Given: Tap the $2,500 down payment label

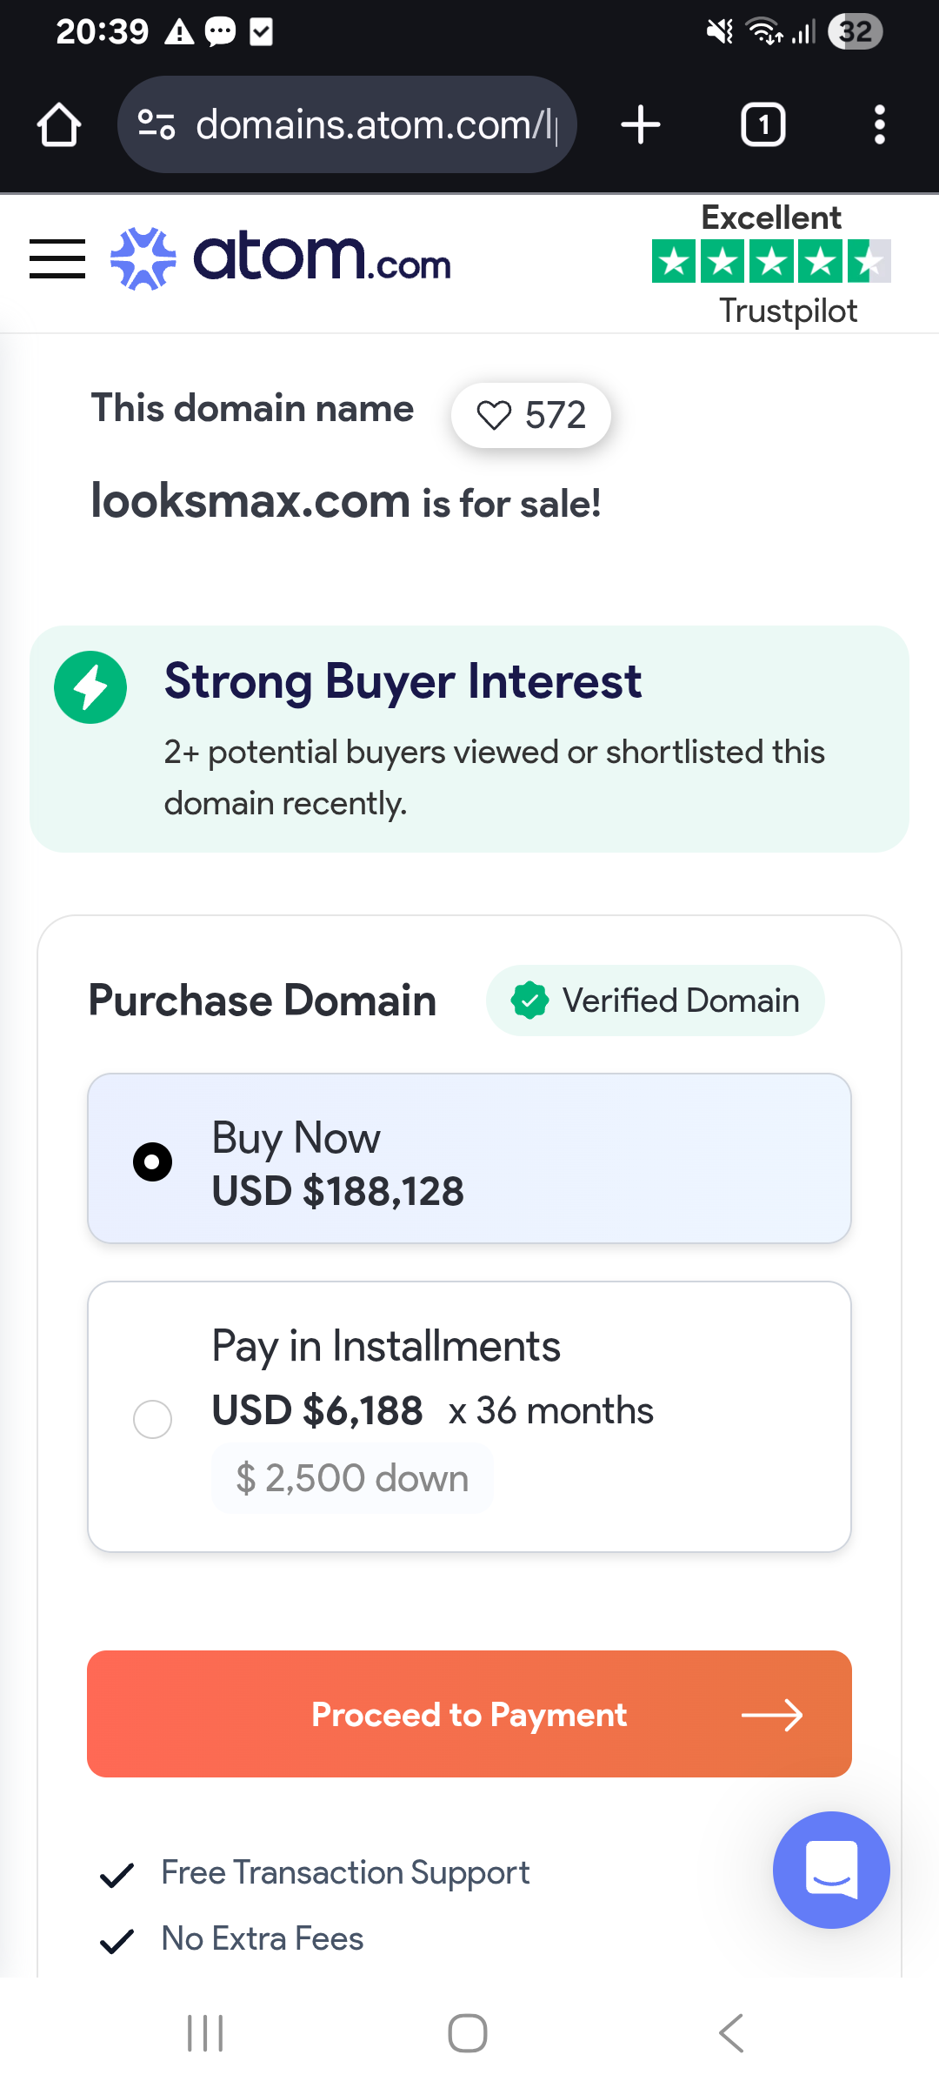Looking at the screenshot, I should click(352, 1478).
